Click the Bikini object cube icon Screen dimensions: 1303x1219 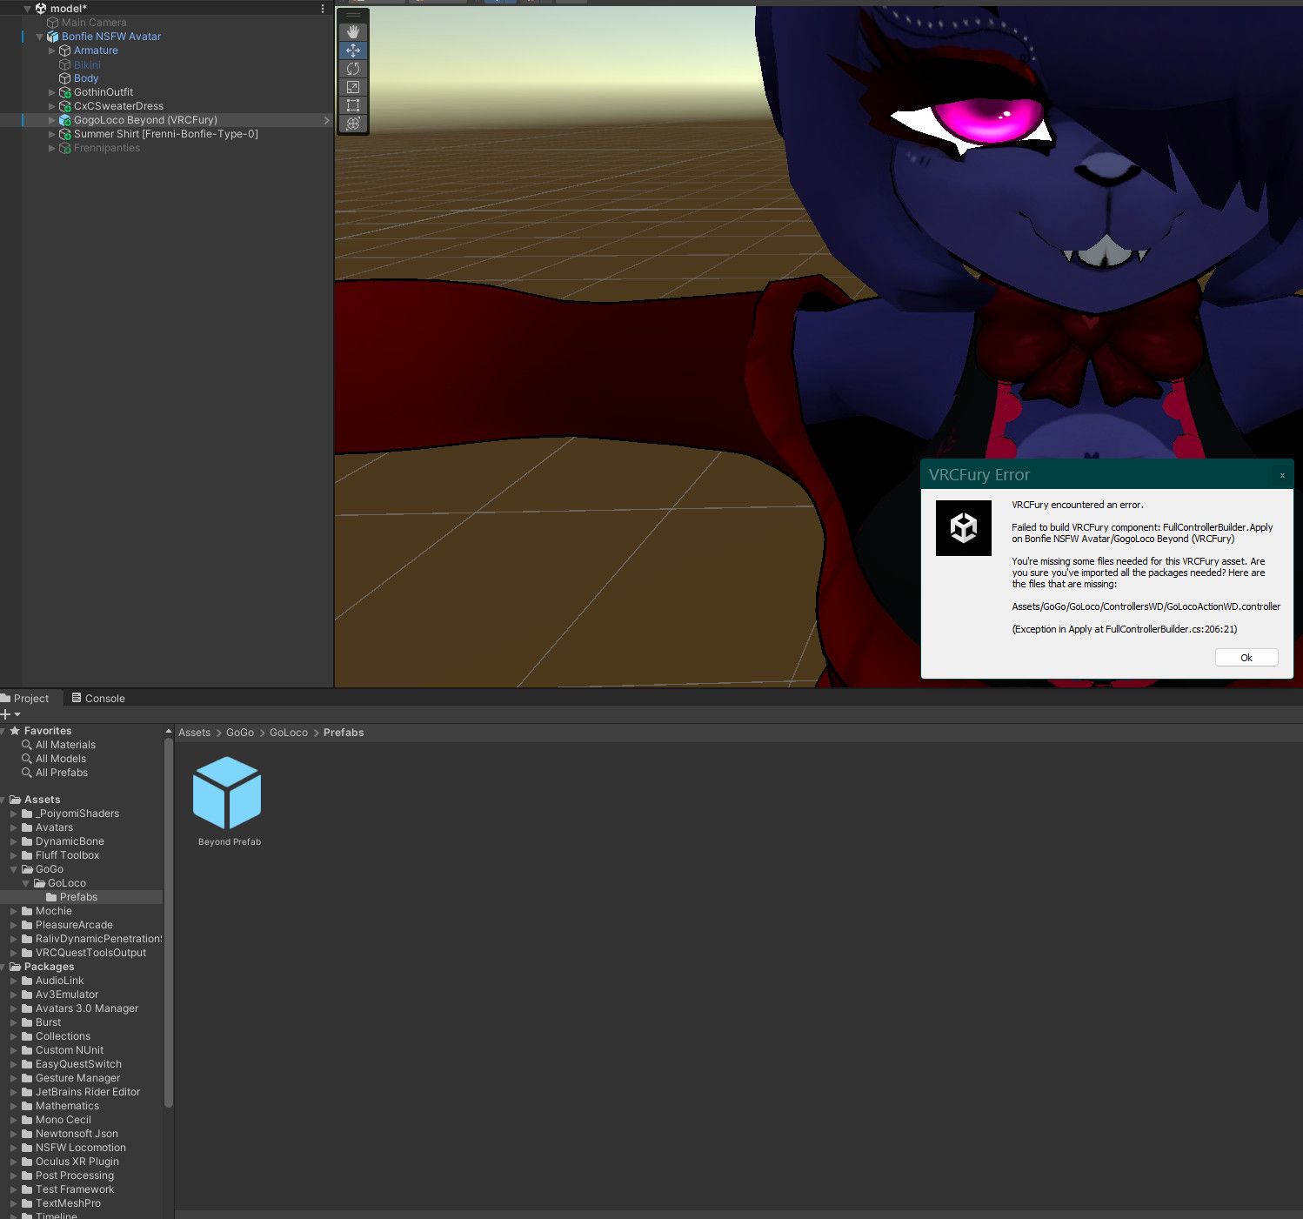point(64,64)
